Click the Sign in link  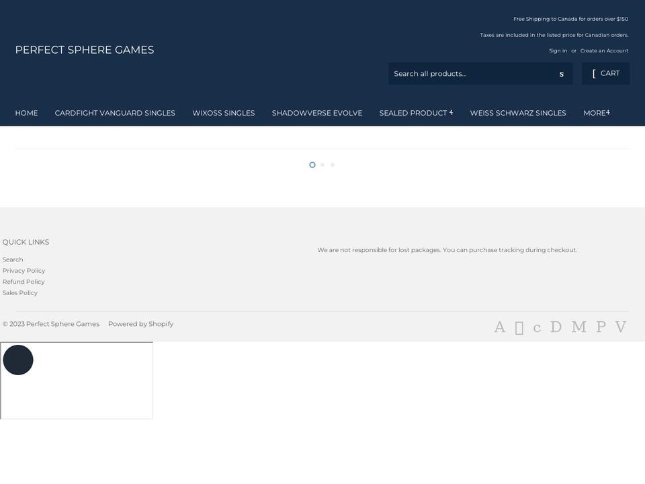coord(558,51)
